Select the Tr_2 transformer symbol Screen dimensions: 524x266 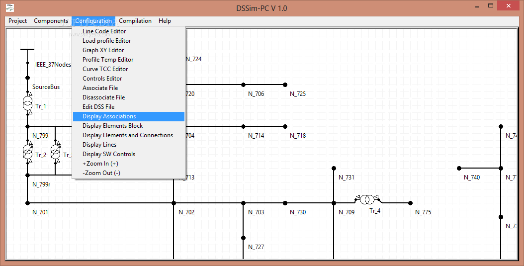pos(27,151)
